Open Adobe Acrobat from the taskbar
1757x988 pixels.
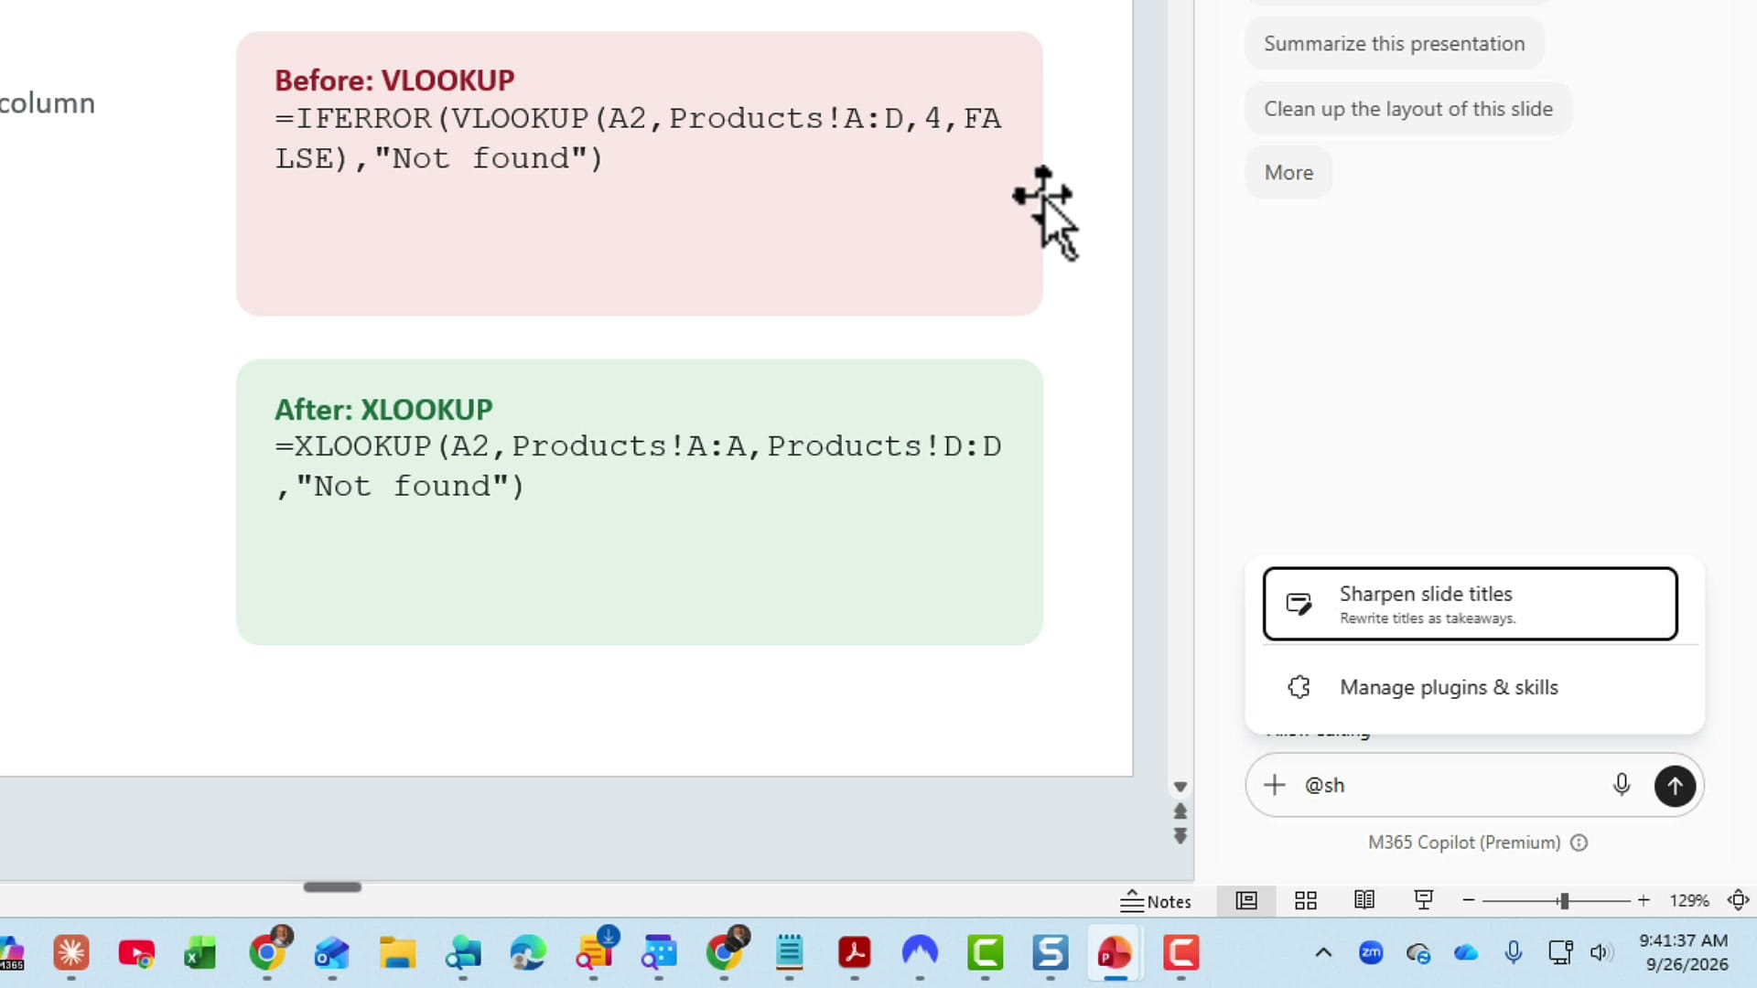pos(855,954)
